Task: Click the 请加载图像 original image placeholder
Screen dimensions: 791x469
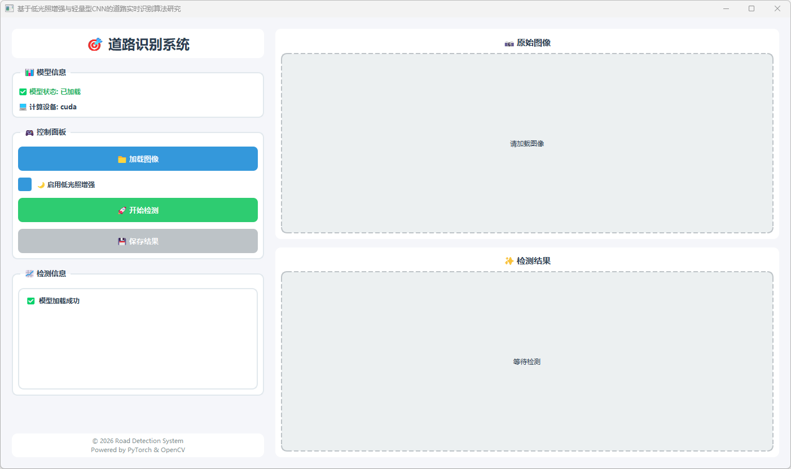Action: click(x=527, y=144)
